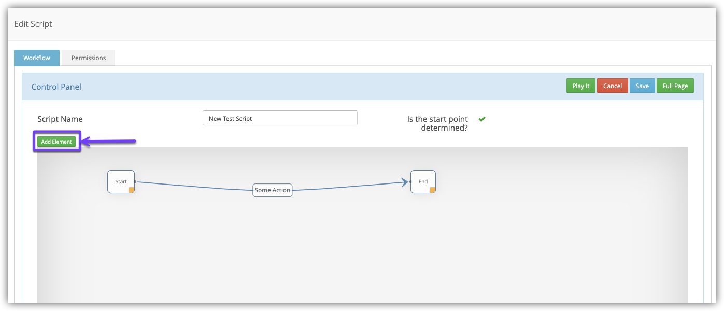The width and height of the screenshot is (724, 311).
Task: Click the green start point checkmark
Action: click(x=482, y=119)
